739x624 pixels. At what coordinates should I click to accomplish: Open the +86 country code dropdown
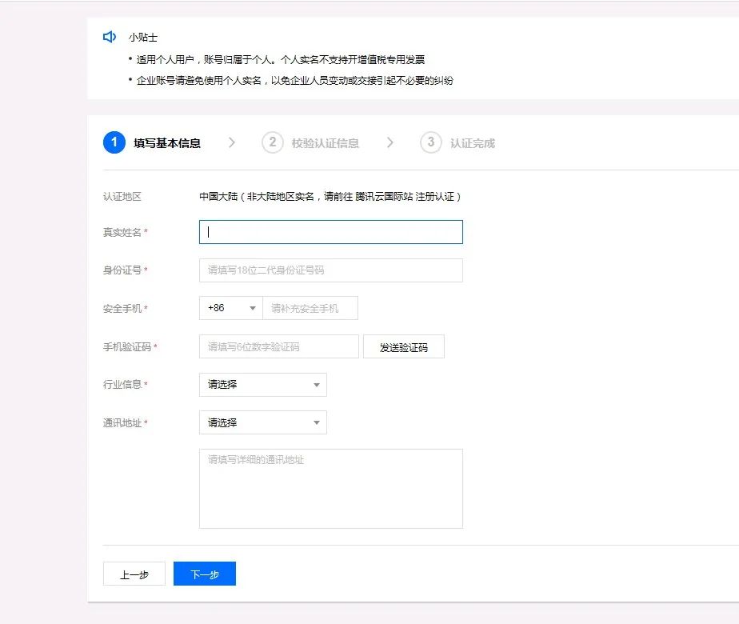(230, 308)
